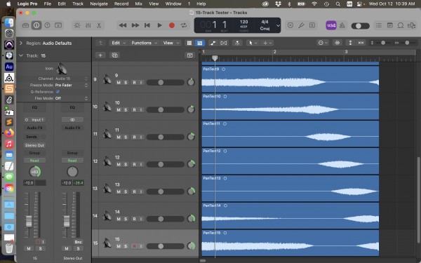Open global tracks button in track header
The image size is (421, 263).
coord(190,55)
